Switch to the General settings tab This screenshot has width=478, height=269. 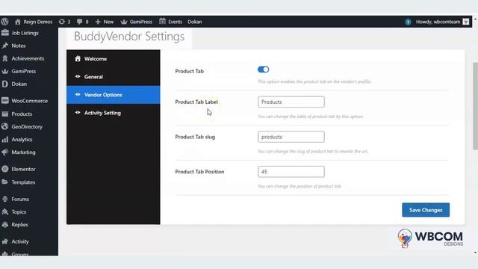click(113, 77)
